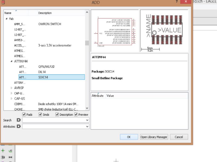217x162 pixels.
Task: Click the Value column header
Action: (x=110, y=96)
